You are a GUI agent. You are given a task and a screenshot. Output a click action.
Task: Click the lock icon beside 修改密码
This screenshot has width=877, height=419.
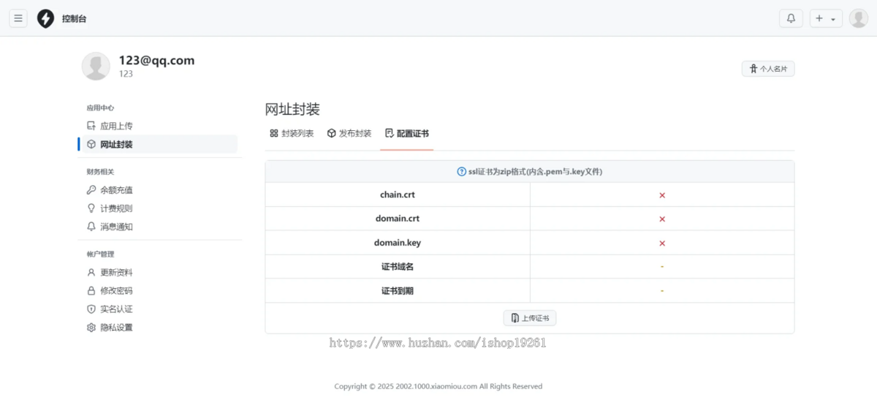[x=91, y=290]
